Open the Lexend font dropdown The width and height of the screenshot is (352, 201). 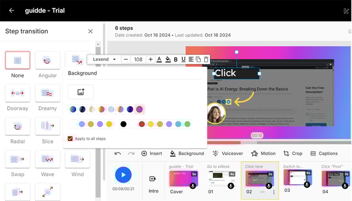[x=104, y=59]
